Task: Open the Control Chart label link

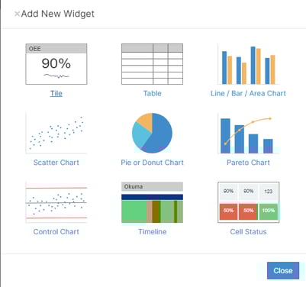Action: pos(56,232)
